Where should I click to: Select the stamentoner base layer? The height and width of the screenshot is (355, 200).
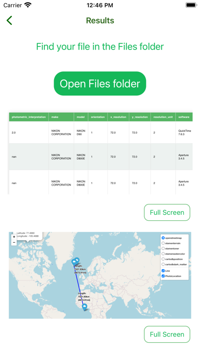point(163,248)
